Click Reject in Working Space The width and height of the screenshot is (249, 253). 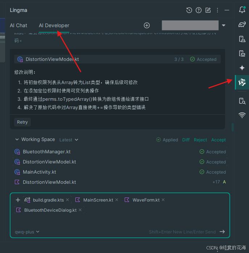tap(200, 140)
